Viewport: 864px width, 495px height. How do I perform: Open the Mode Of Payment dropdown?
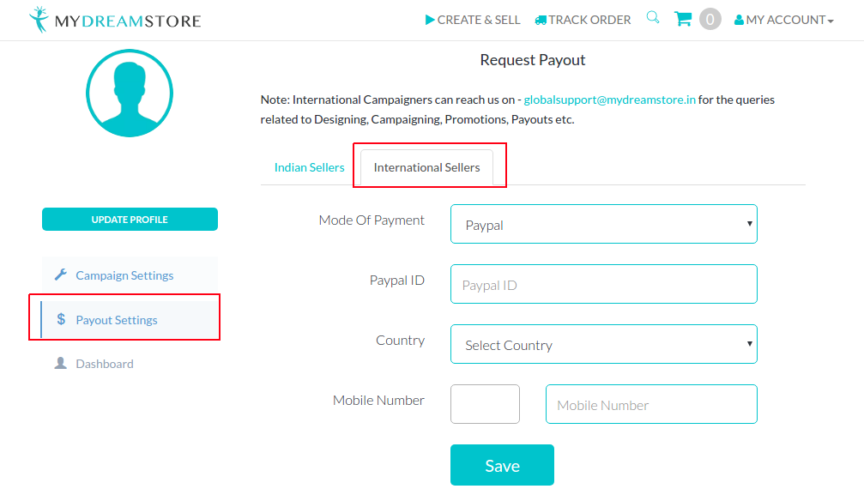click(603, 224)
